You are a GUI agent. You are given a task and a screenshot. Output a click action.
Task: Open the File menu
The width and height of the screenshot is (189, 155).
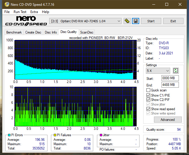click(7, 12)
